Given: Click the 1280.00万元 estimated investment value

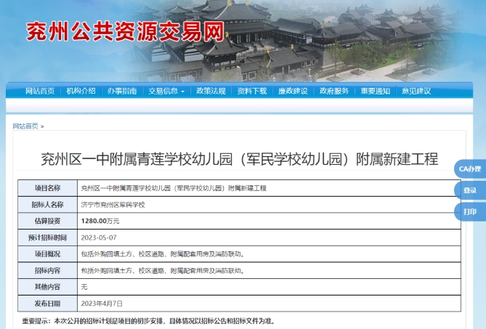Looking at the screenshot, I should [100, 221].
